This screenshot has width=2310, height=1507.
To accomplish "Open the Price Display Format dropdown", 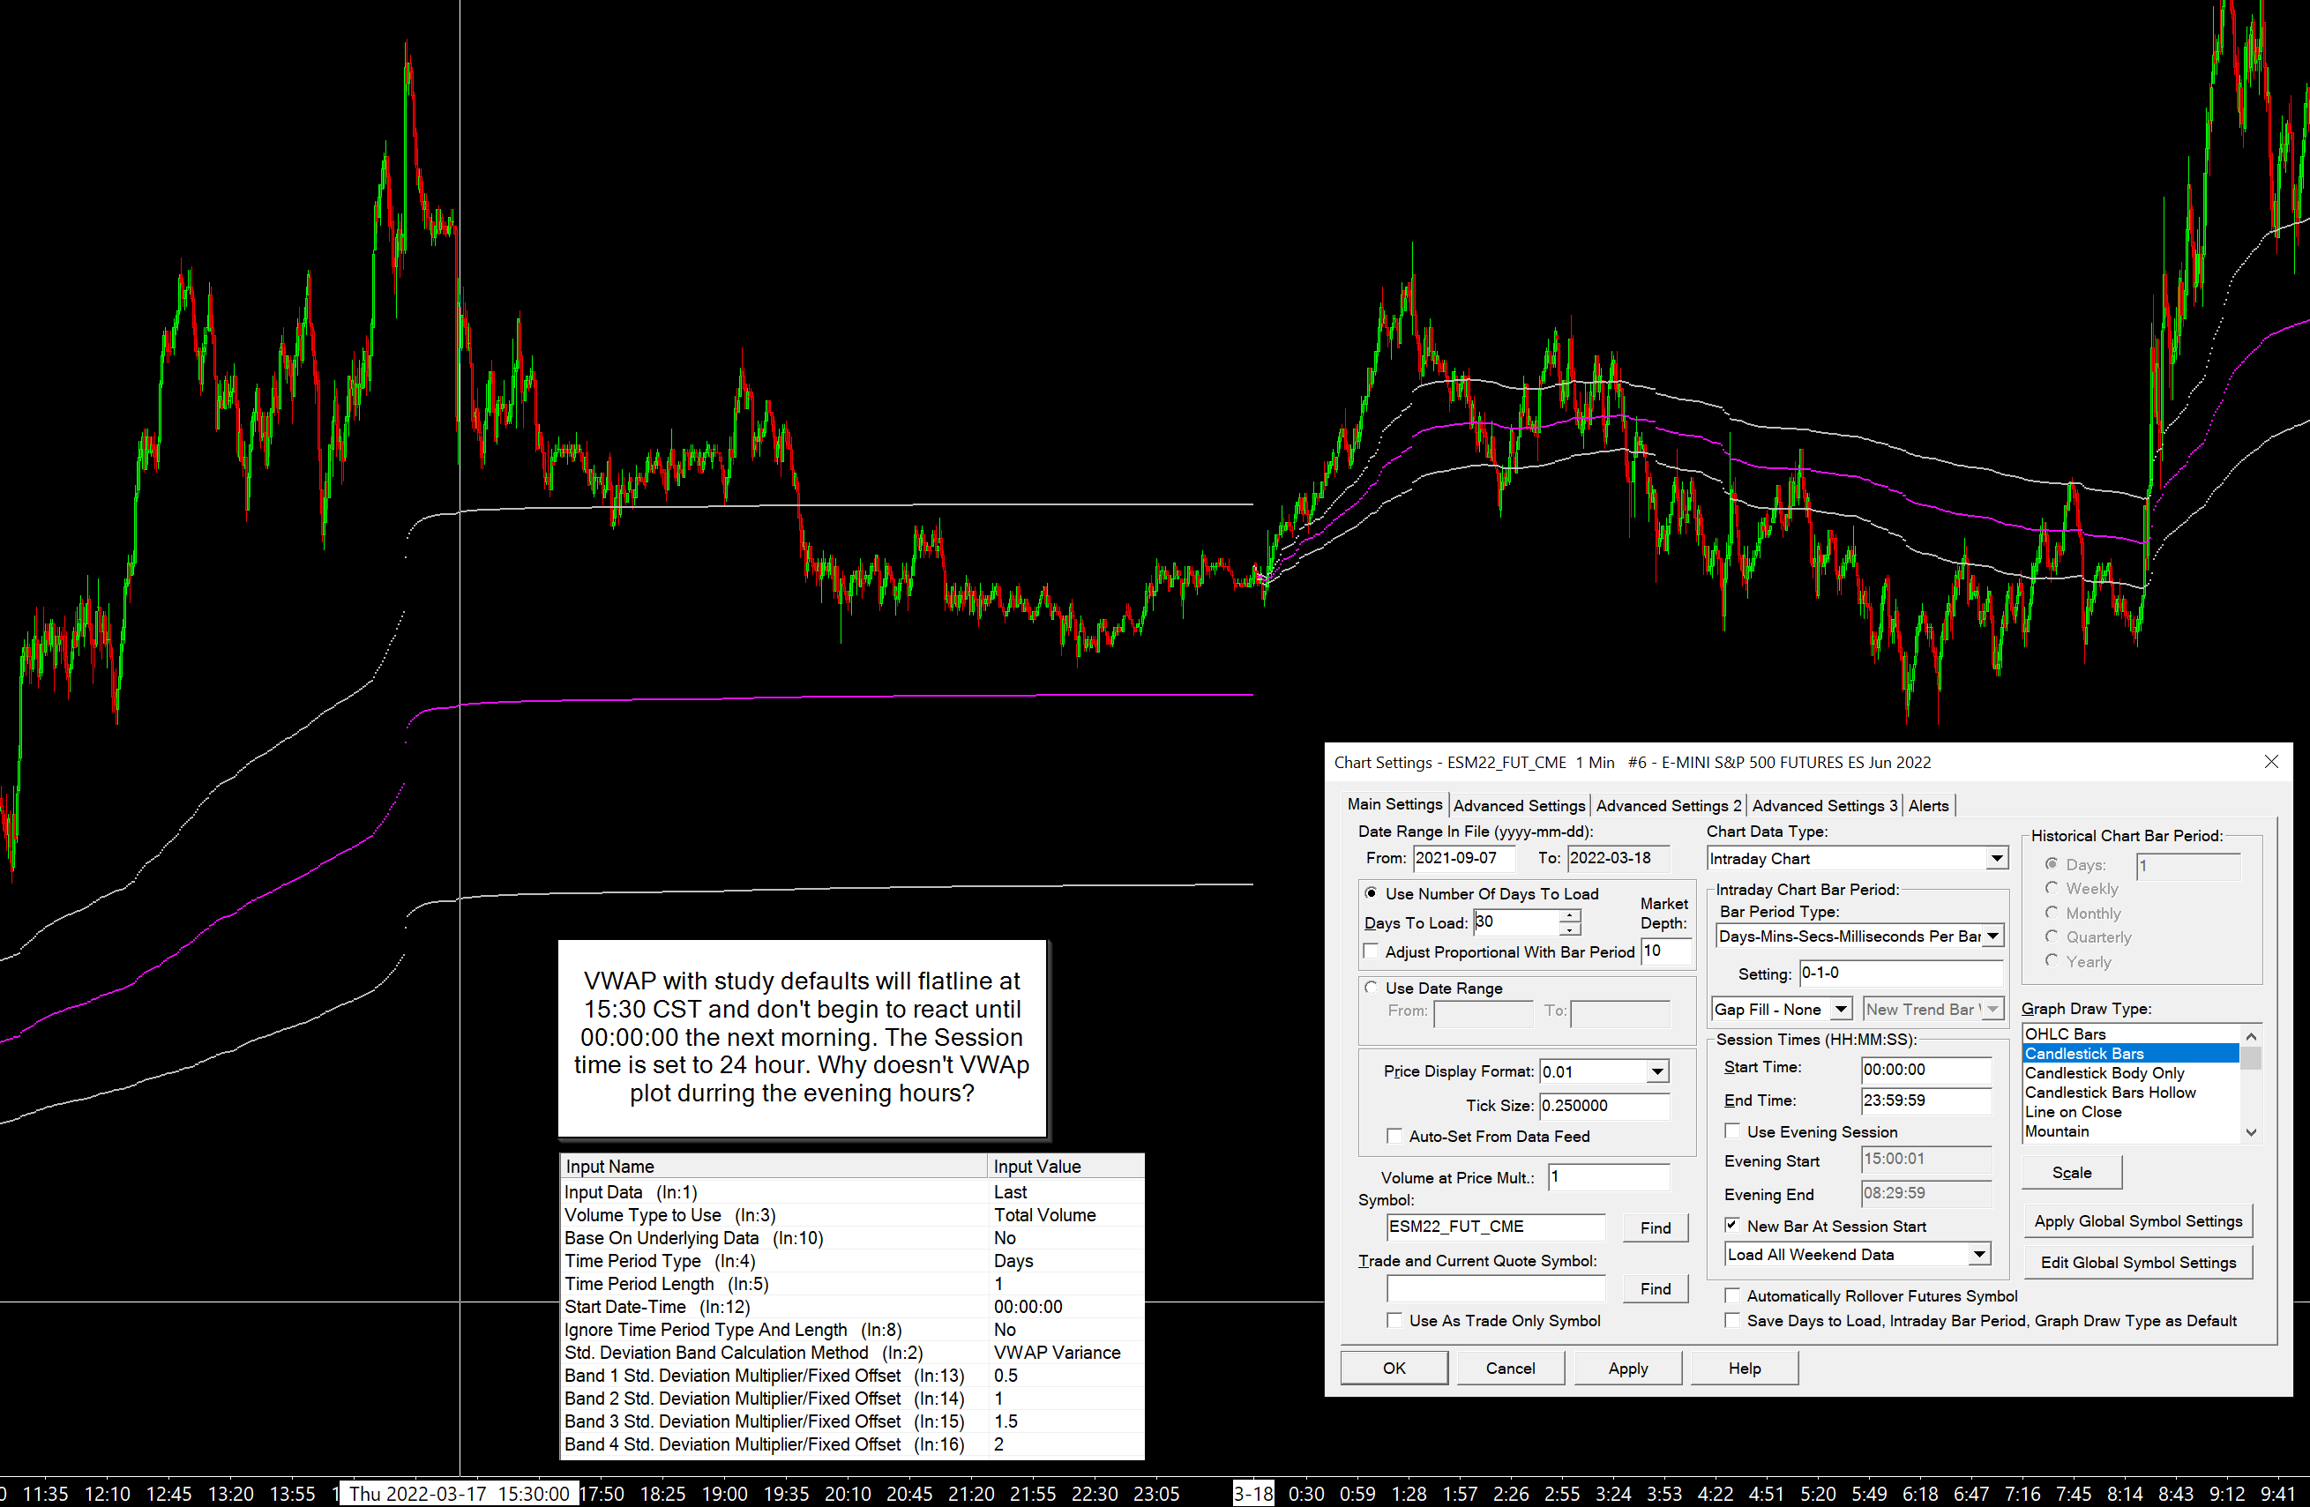I will 1656,1071.
